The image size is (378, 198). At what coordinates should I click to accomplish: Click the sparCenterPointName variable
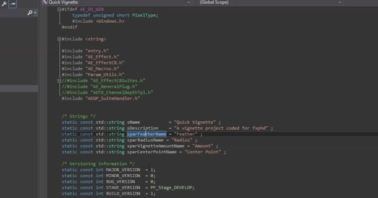152,152
